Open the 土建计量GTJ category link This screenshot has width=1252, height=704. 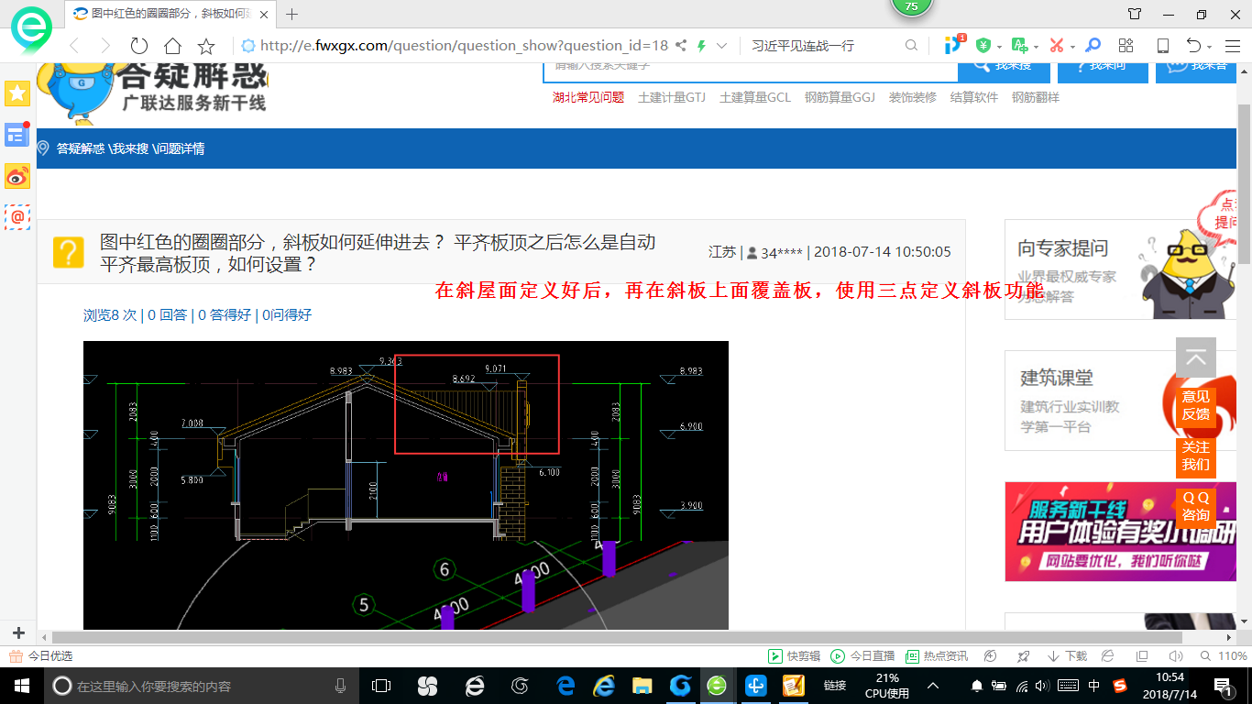(x=672, y=97)
